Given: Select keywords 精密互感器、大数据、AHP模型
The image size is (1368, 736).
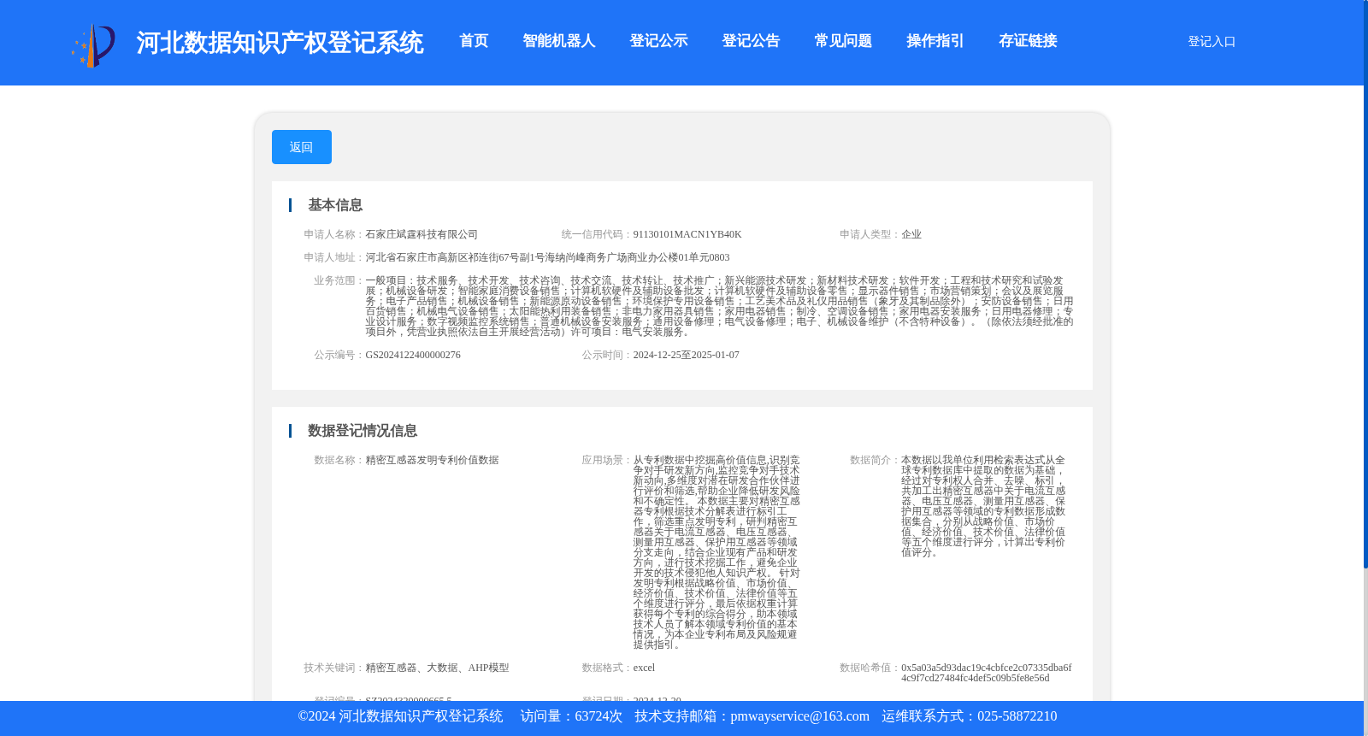Looking at the screenshot, I should [x=437, y=668].
